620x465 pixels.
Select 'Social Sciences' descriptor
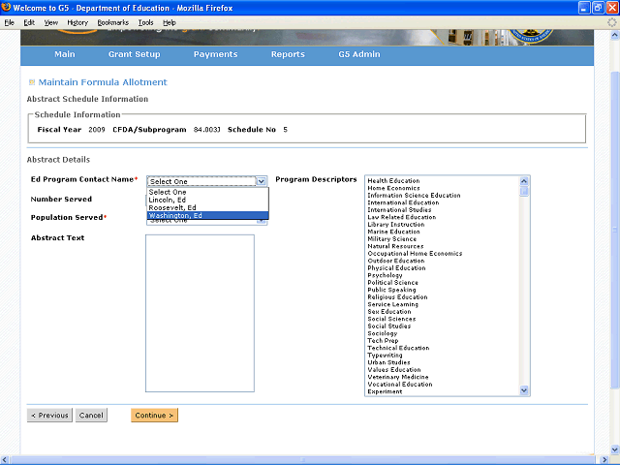click(391, 319)
